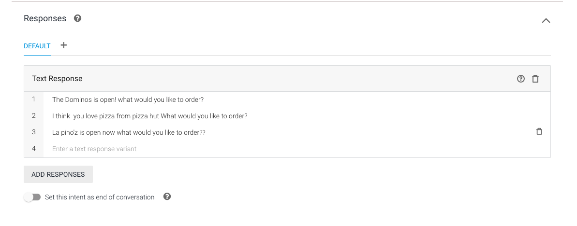
Task: Click the Responses section heading
Action: point(45,18)
